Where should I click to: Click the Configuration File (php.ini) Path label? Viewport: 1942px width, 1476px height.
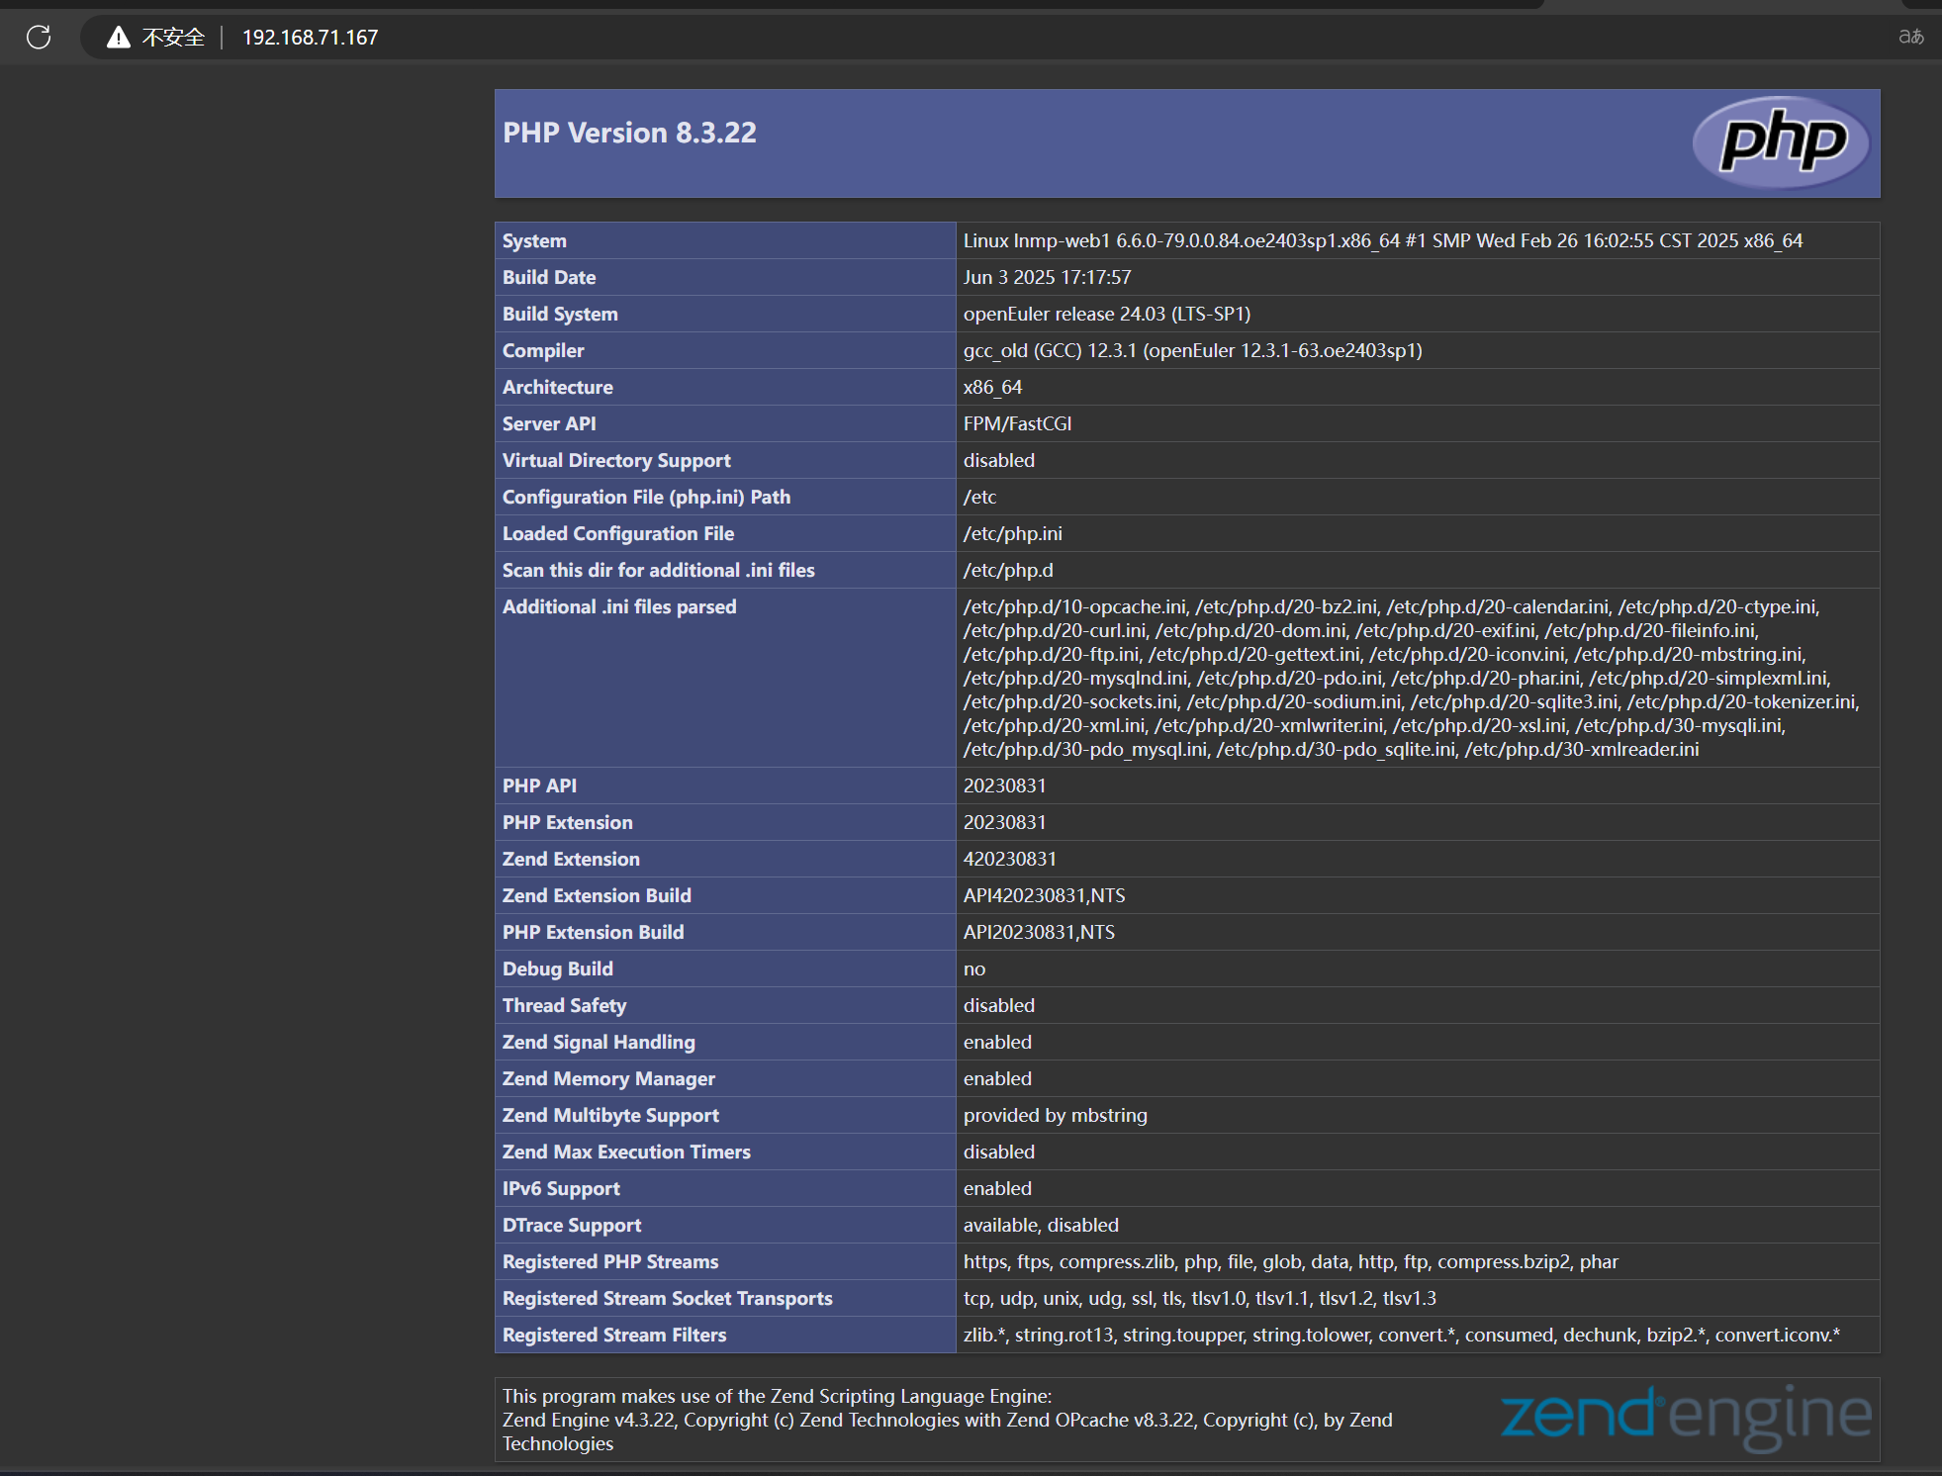[646, 497]
